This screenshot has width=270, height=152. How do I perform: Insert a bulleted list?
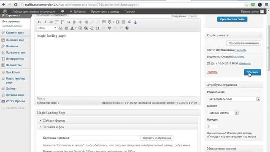pyautogui.click(x=57, y=22)
